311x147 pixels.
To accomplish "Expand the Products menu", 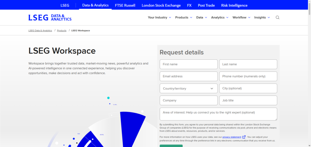I will (x=184, y=17).
